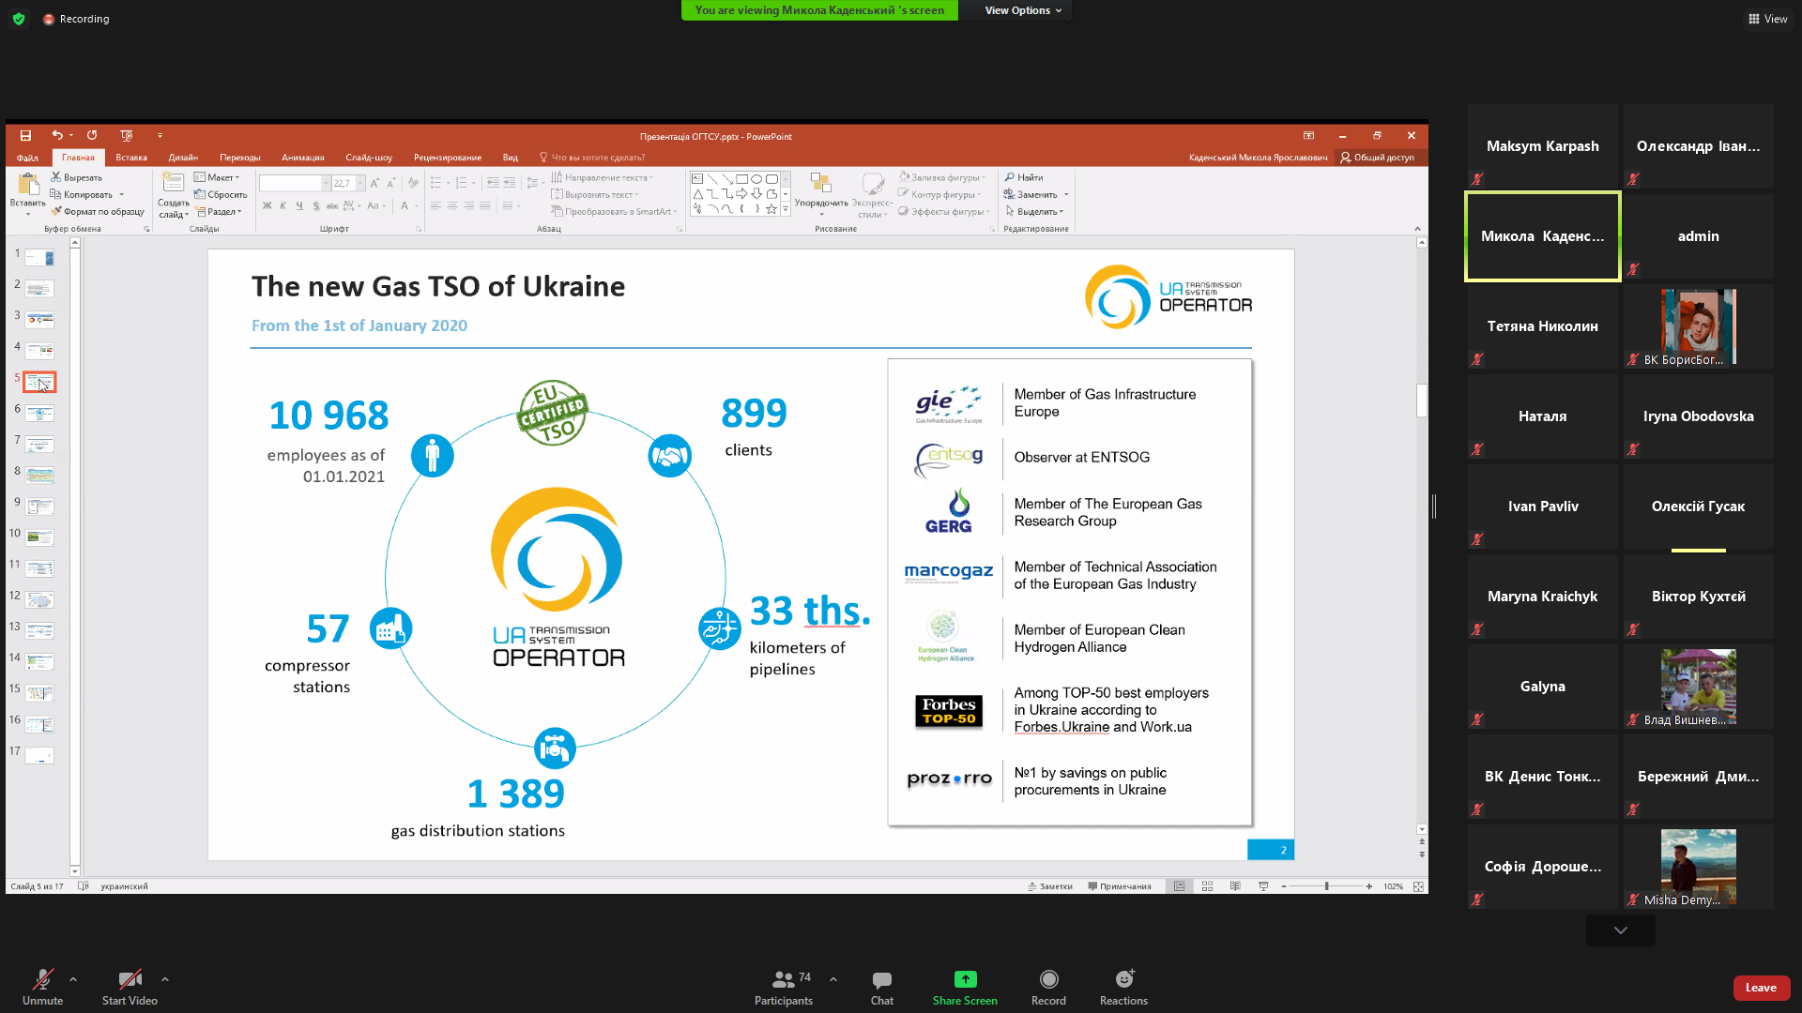Select slide 8 thumbnail in panel
The height and width of the screenshot is (1013, 1802).
[39, 475]
